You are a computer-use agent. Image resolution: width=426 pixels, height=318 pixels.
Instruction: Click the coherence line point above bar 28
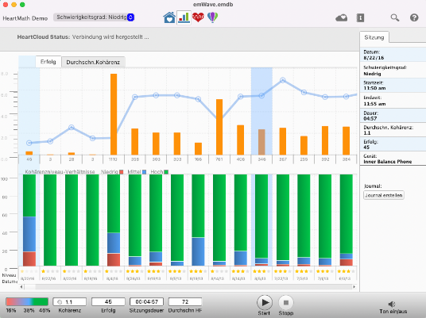72,127
